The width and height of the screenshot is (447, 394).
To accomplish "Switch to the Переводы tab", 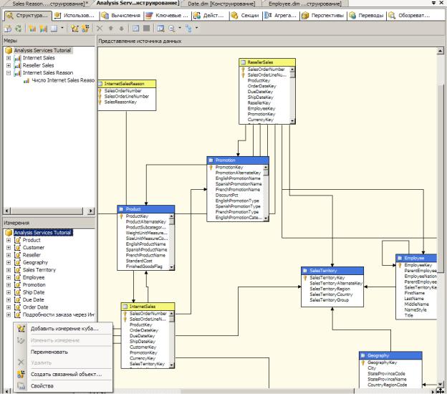I will (367, 15).
